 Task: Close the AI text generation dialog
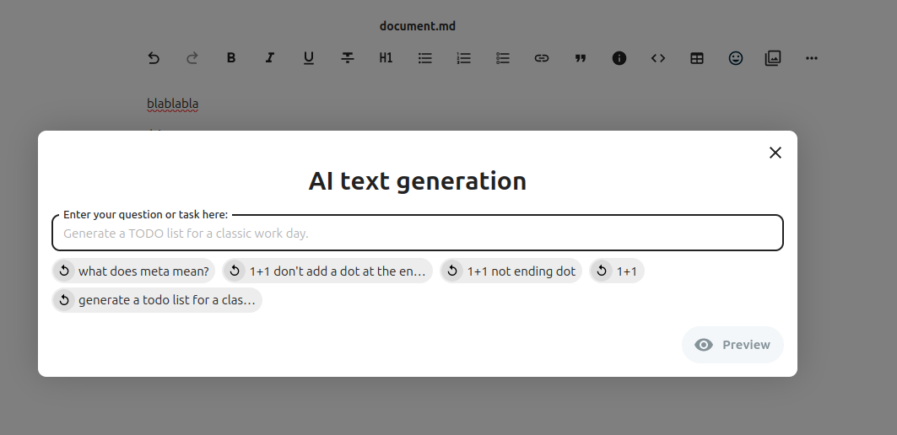pos(775,153)
